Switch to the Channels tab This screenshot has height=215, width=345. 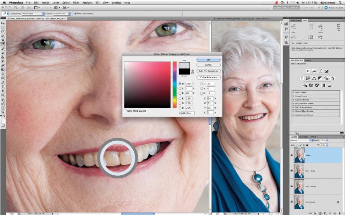[x=304, y=136]
